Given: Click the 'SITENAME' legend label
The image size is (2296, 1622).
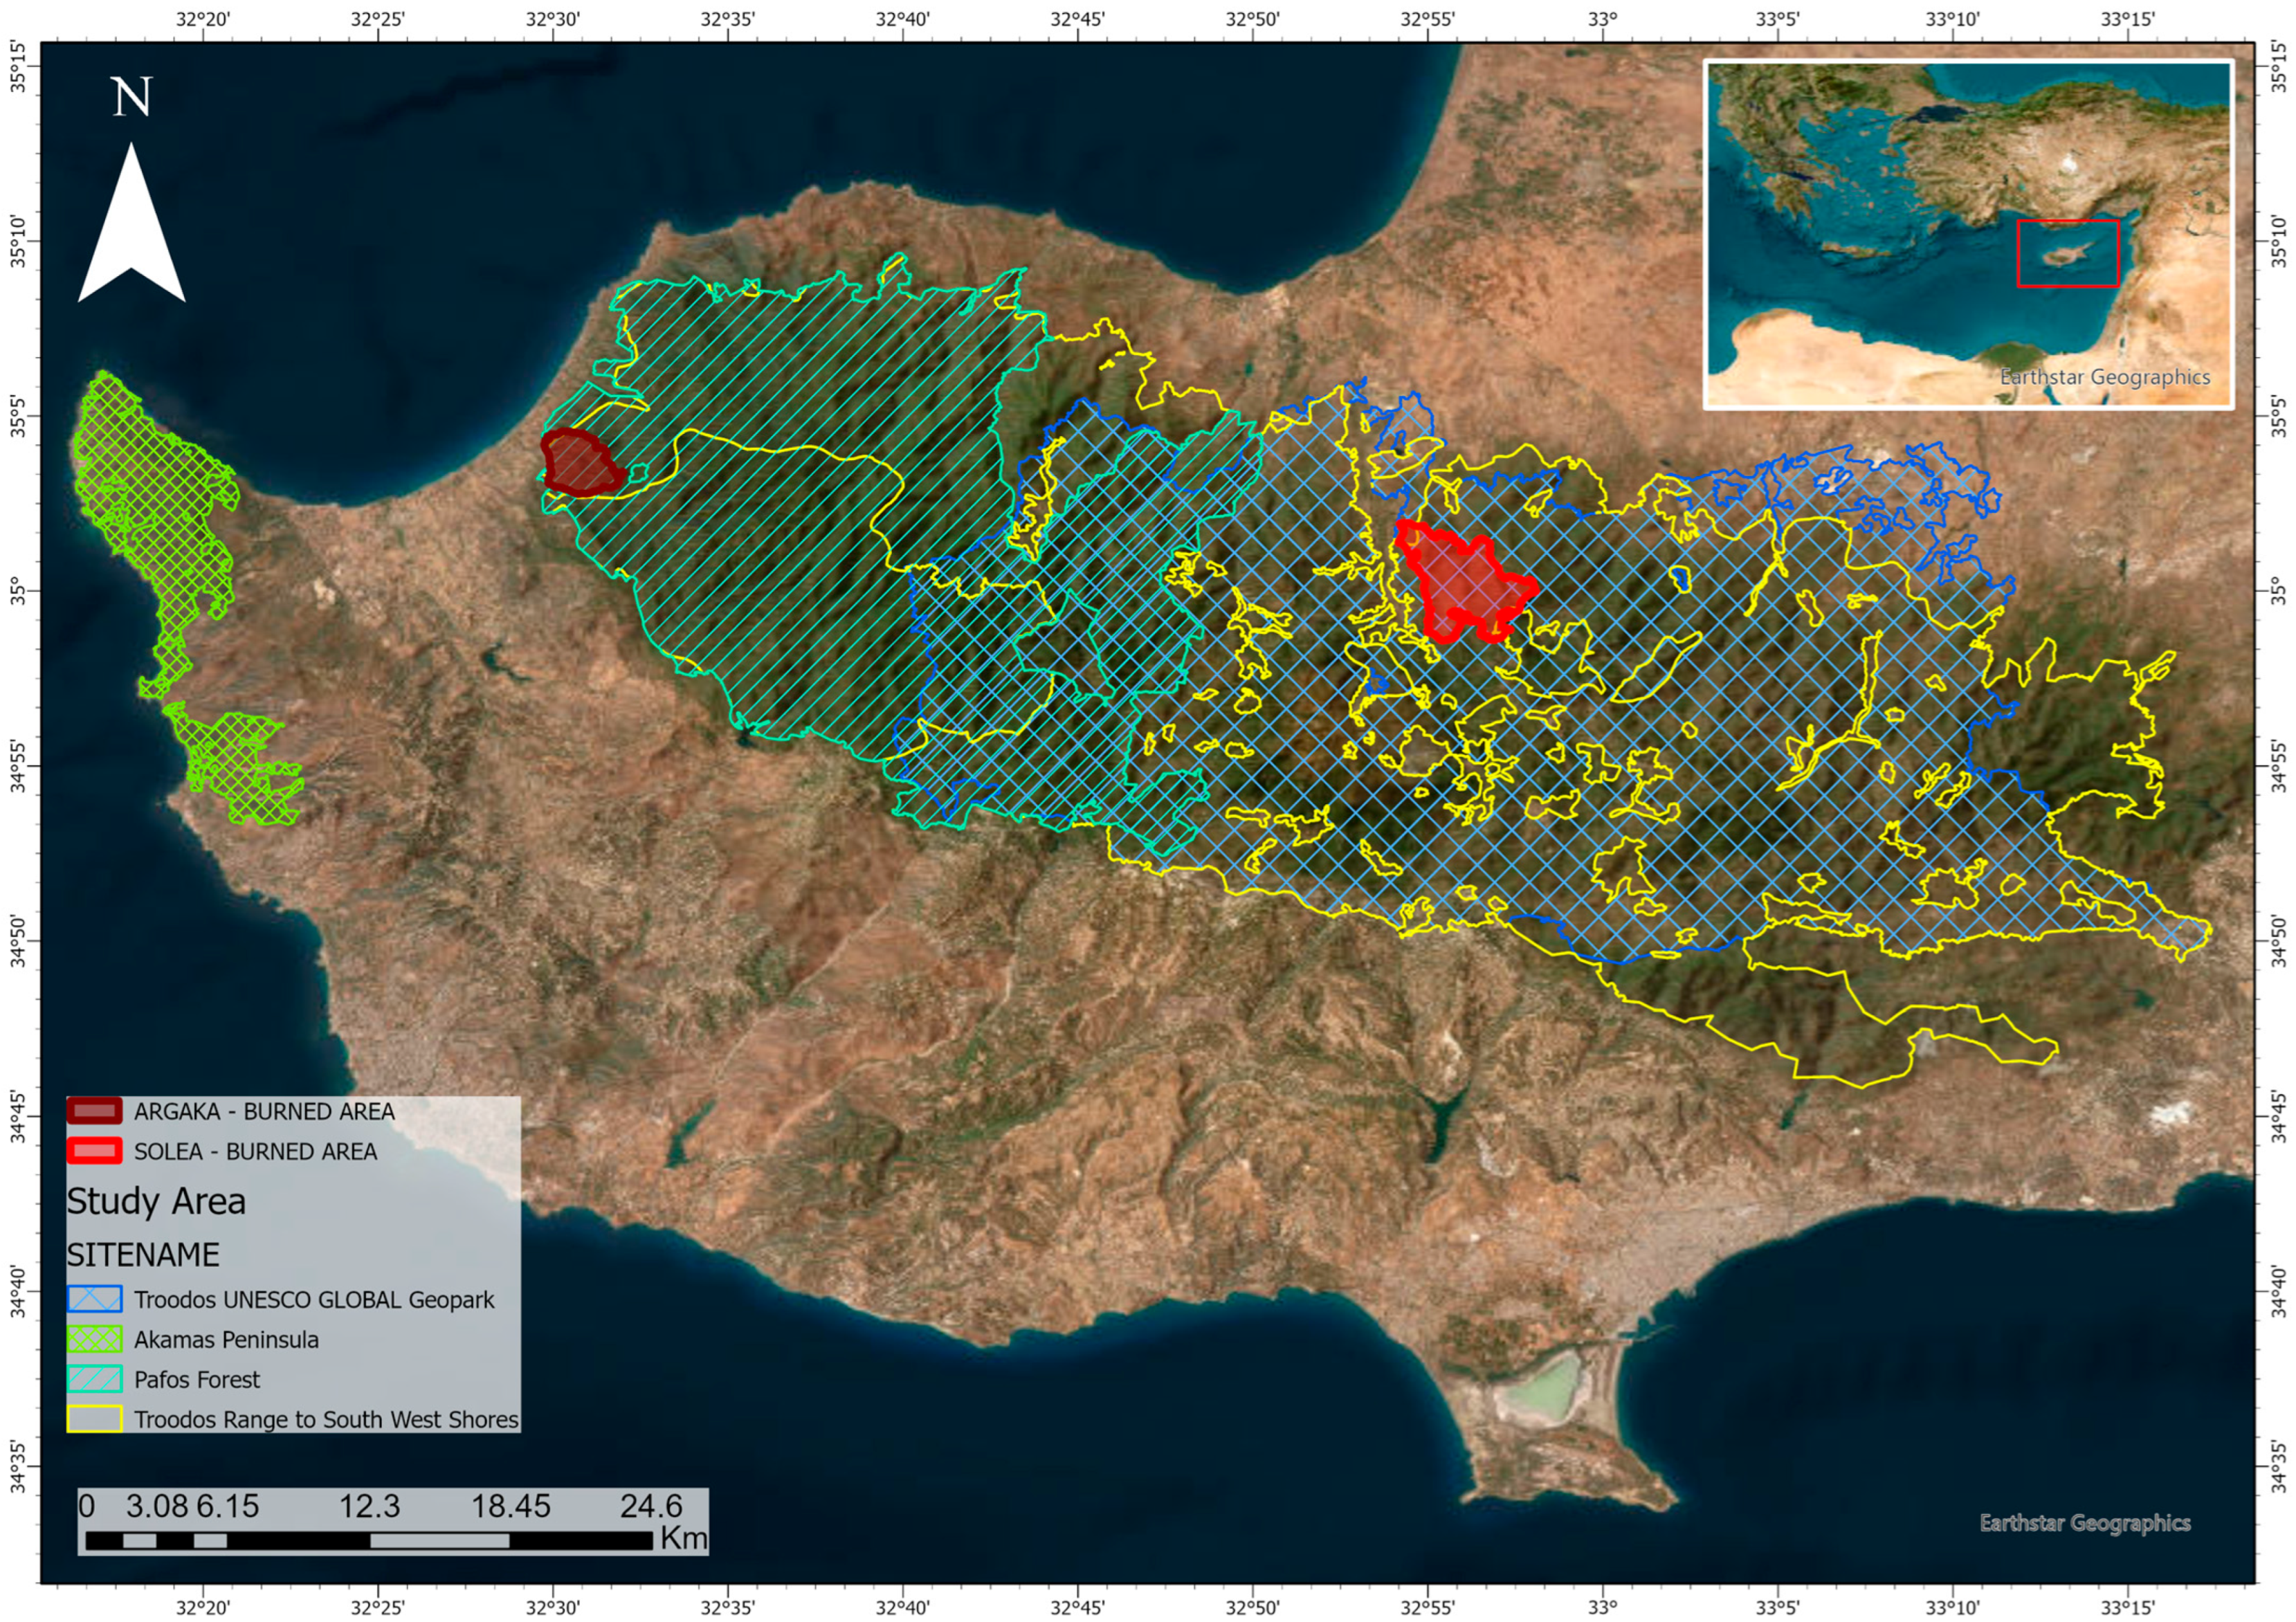Looking at the screenshot, I should click(x=143, y=1255).
